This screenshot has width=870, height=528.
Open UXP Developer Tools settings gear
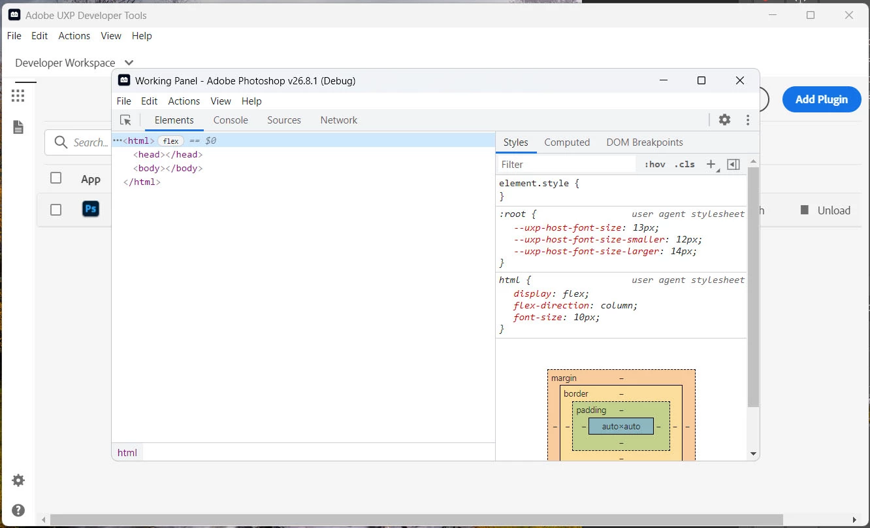pos(18,480)
